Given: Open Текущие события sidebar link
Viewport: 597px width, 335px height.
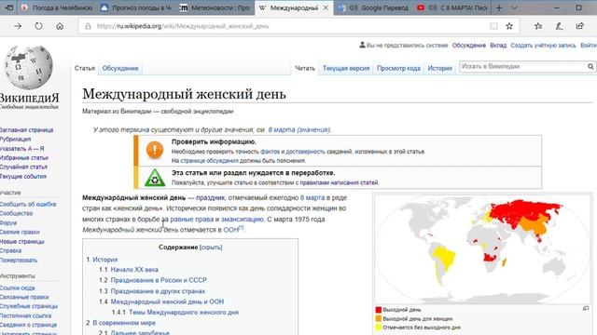Looking at the screenshot, I should pyautogui.click(x=22, y=177).
